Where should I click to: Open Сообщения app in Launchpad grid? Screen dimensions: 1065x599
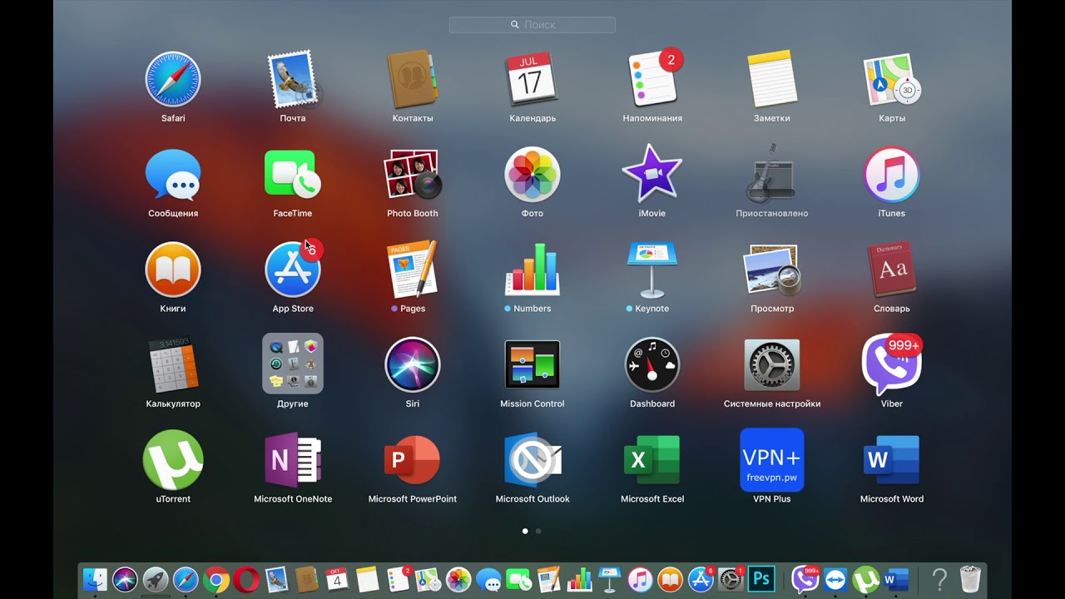click(173, 175)
